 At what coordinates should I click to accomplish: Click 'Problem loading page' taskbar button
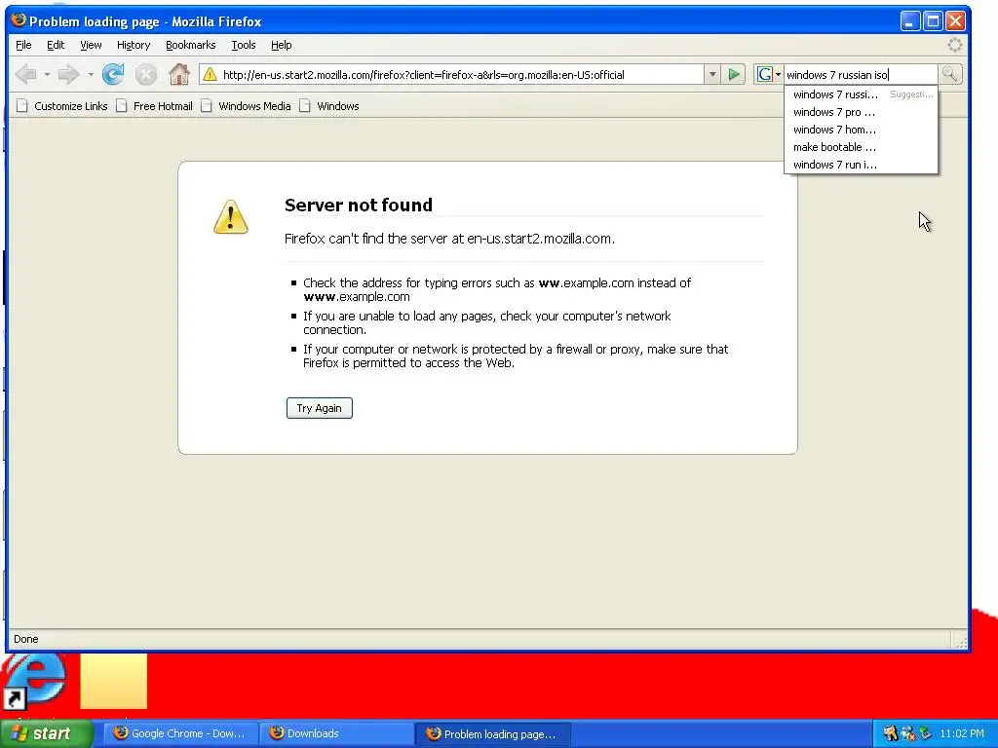coord(492,733)
